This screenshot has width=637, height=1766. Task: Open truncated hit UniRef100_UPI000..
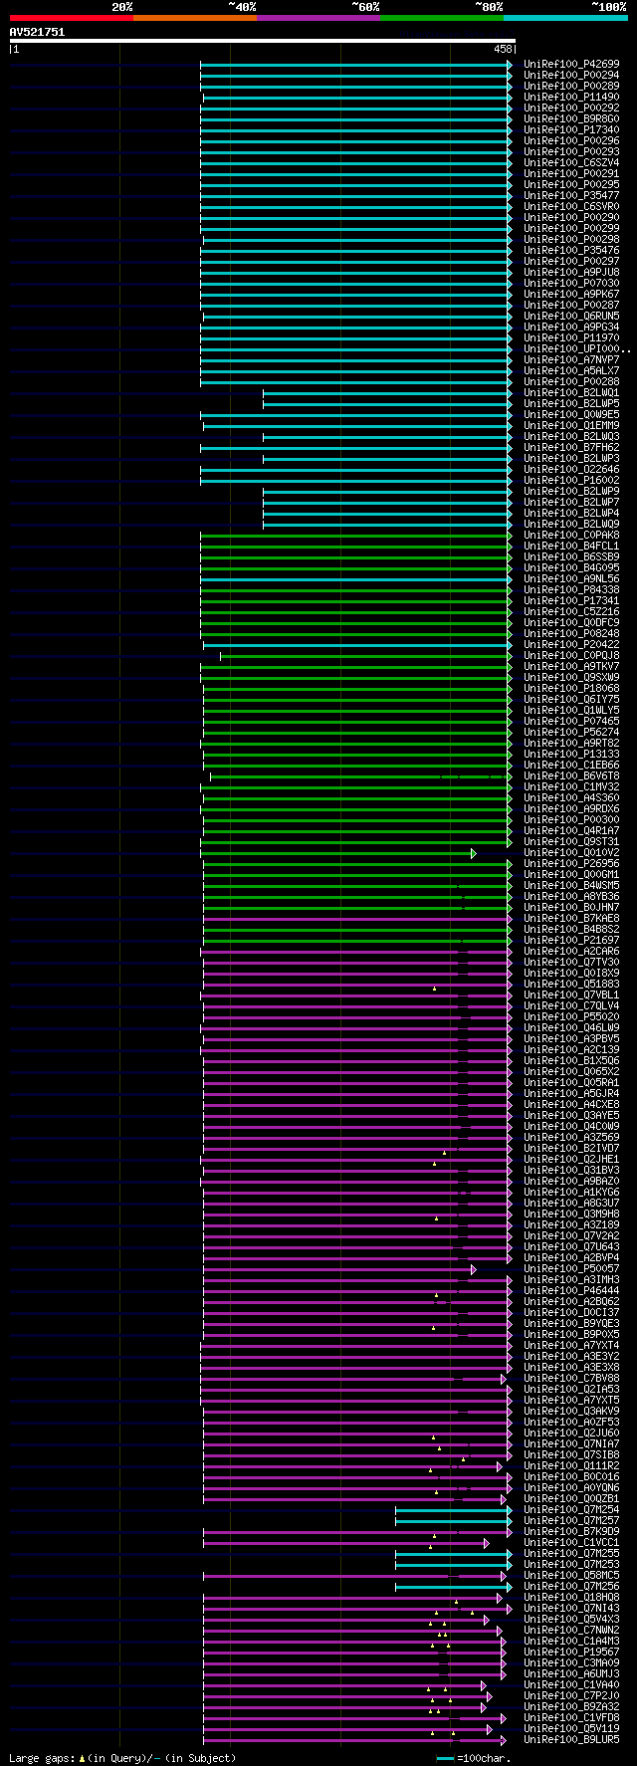577,349
